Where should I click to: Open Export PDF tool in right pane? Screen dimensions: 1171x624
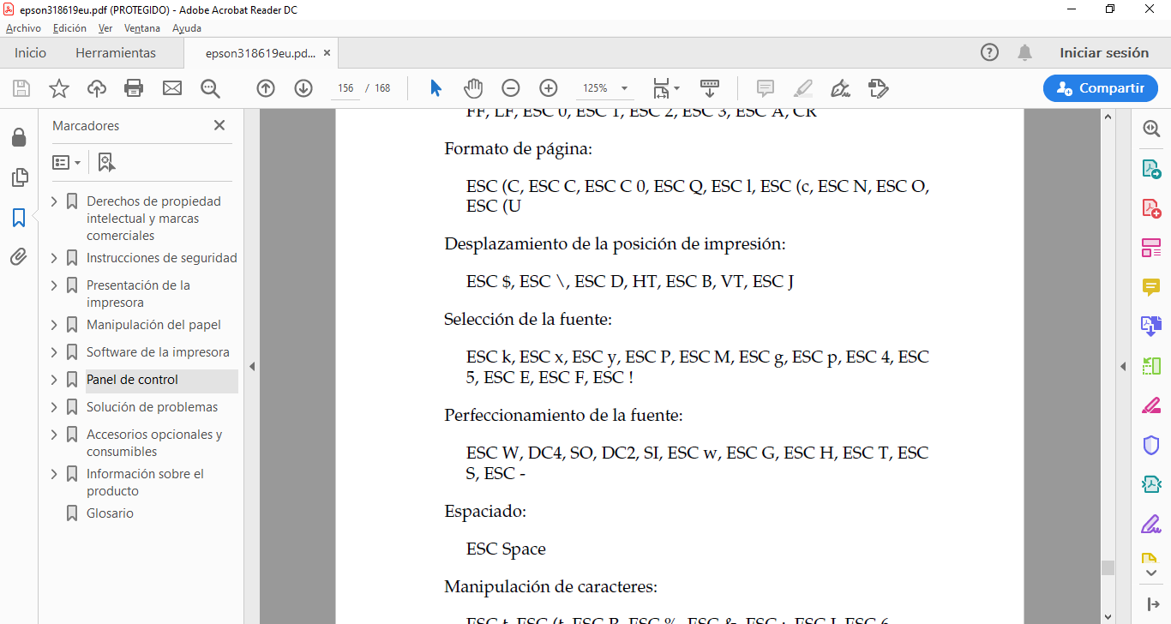click(x=1151, y=169)
